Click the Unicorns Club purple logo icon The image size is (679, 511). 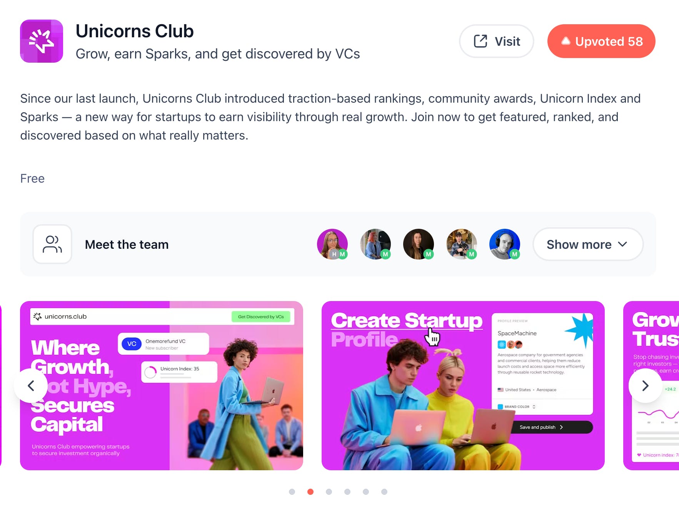pos(42,41)
